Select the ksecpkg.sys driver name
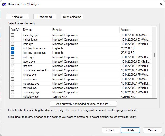This screenshot has height=136, width=165. (31, 35)
